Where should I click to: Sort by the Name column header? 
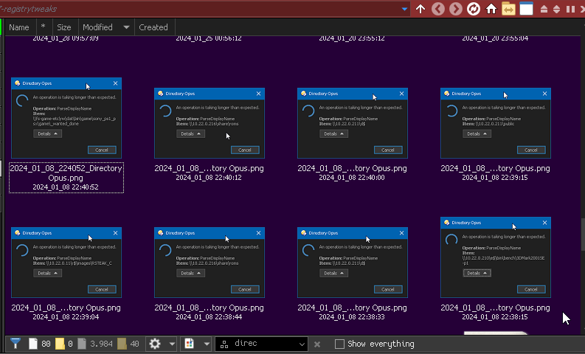point(19,27)
